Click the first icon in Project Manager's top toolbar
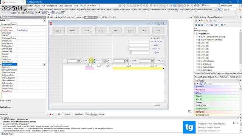The height and width of the screenshot is (136, 242). click(196, 20)
